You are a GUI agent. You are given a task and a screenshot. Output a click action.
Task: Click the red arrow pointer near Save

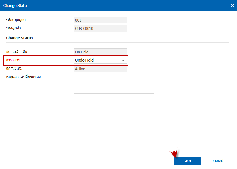point(173,153)
